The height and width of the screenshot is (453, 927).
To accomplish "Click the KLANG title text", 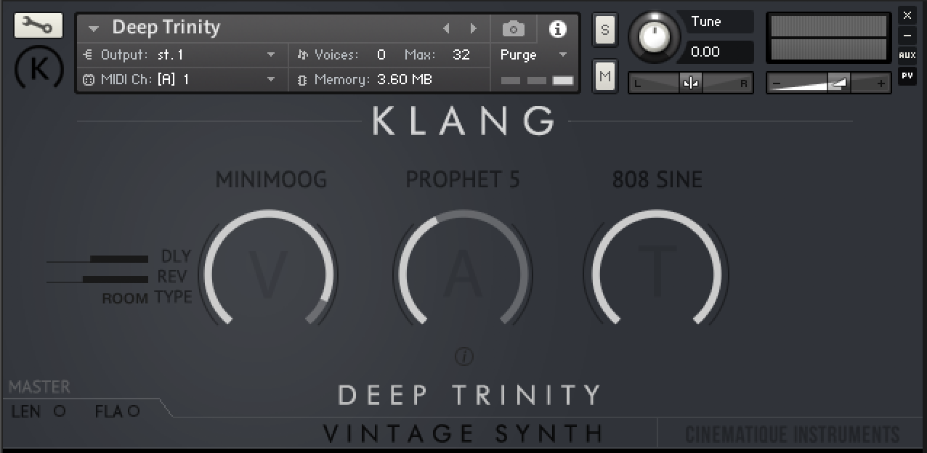I will point(464,122).
